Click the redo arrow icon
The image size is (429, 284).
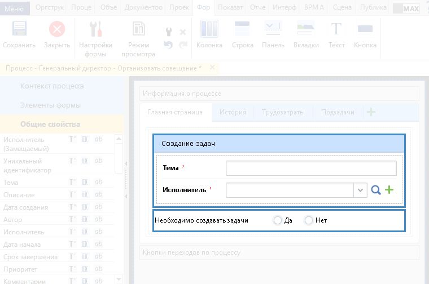pyautogui.click(x=183, y=45)
